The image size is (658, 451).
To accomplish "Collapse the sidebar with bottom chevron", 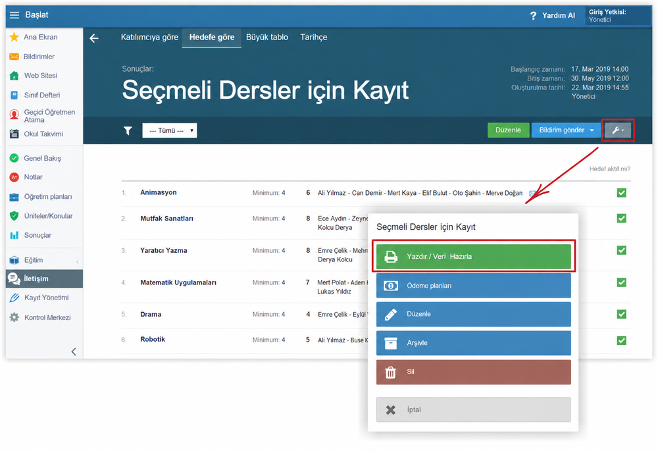I will click(x=74, y=352).
